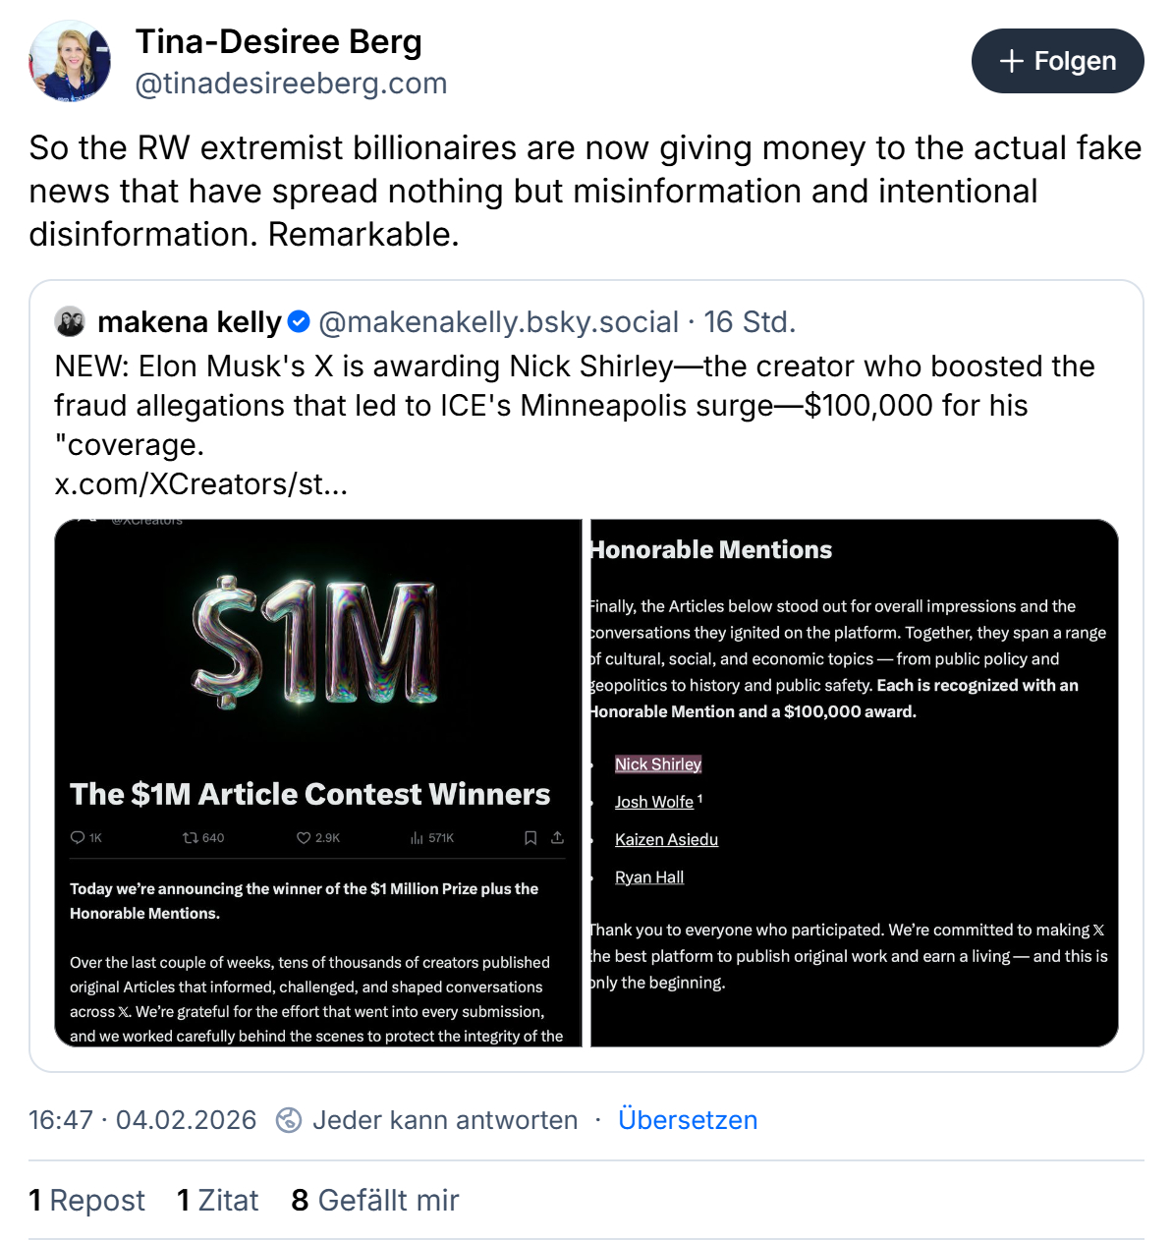Show the 8 Gefällt mir likes
The height and width of the screenshot is (1241, 1172).
375,1200
